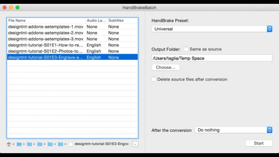Click the minus button to remove selected file
279x157 pixels.
(x=135, y=144)
